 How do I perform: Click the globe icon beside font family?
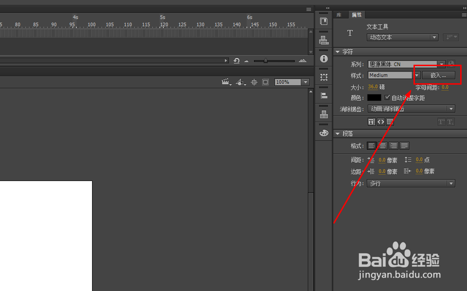451,64
